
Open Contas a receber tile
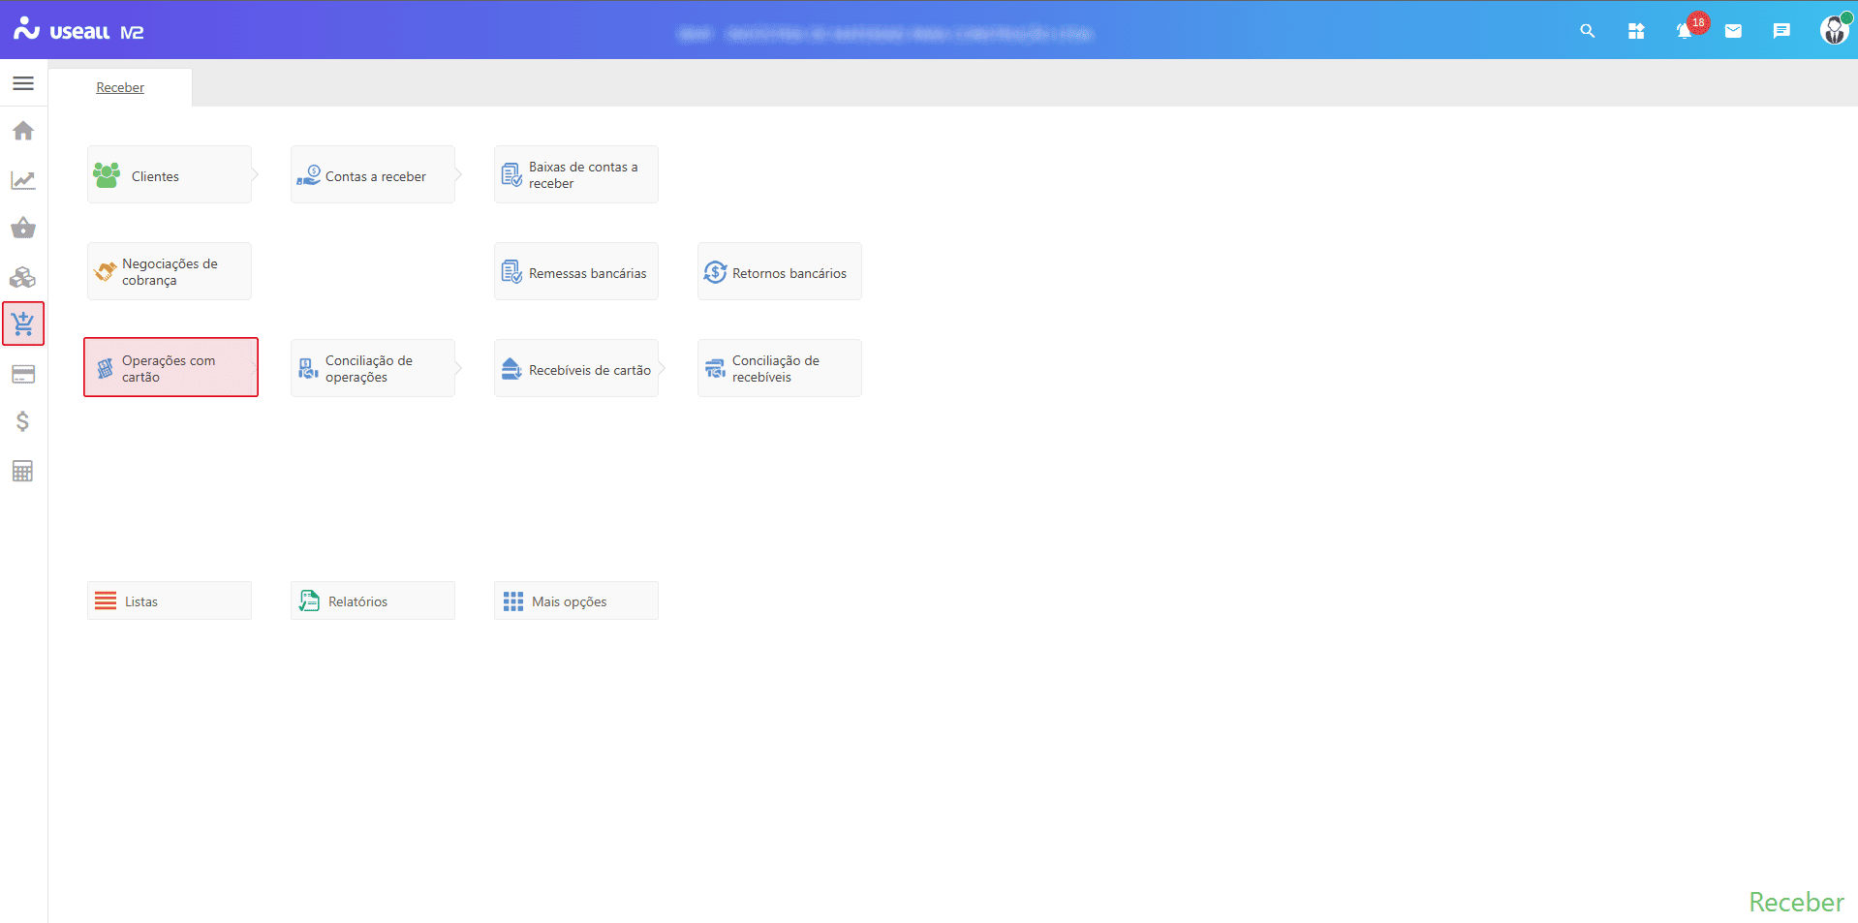click(x=373, y=175)
